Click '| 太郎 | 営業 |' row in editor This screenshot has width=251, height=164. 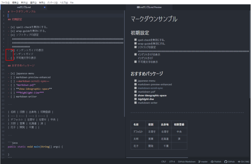(27, 123)
